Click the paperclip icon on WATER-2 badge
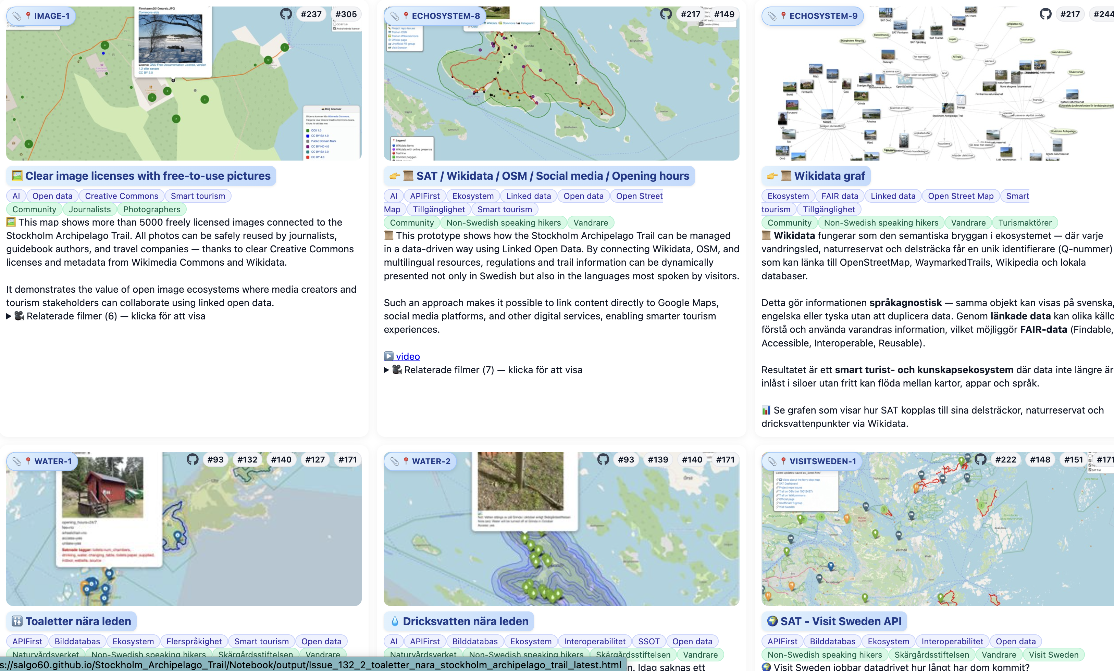The height and width of the screenshot is (671, 1114). coord(395,461)
